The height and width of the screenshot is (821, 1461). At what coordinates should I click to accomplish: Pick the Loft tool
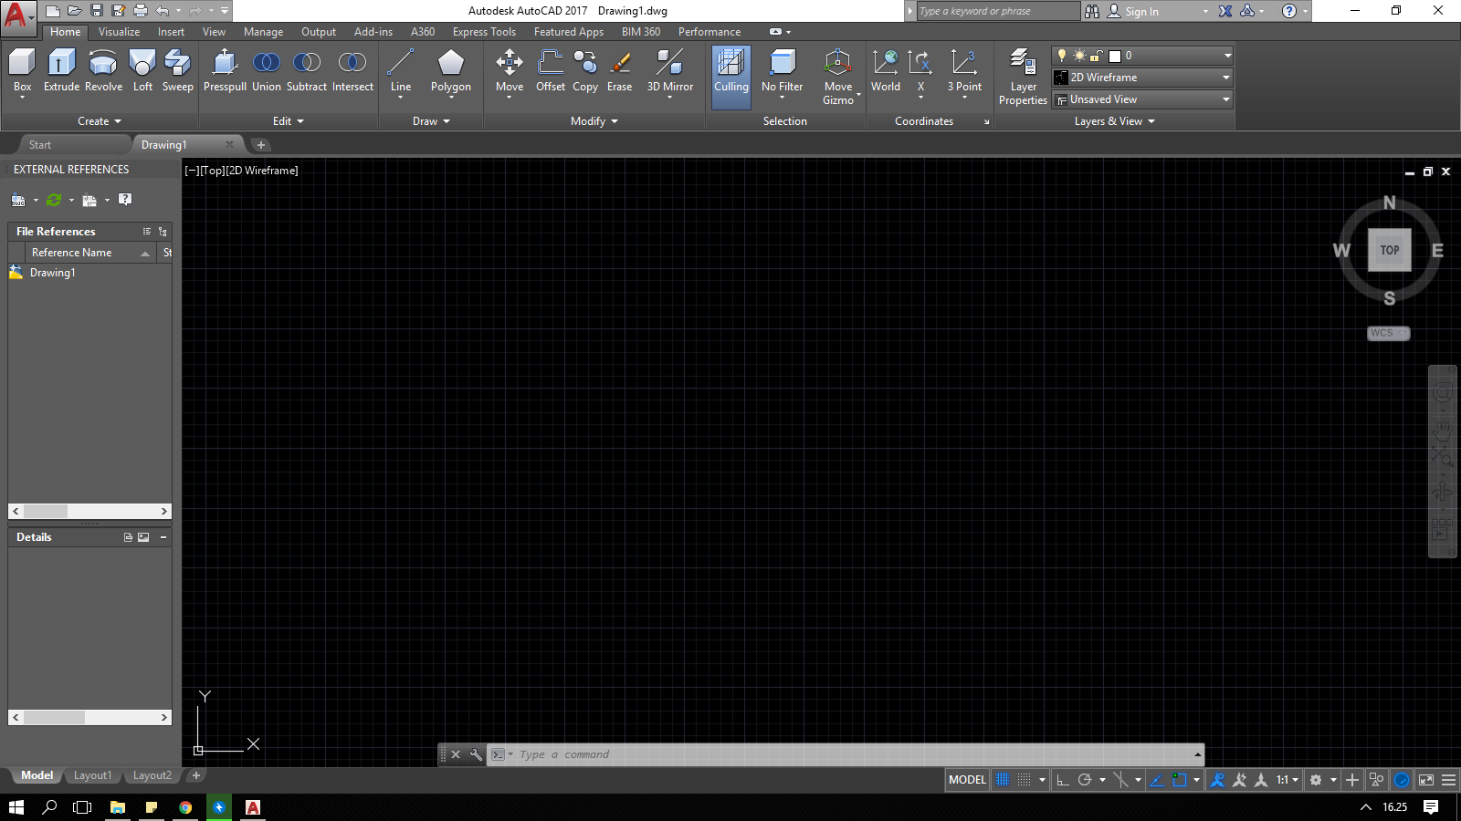coord(142,71)
